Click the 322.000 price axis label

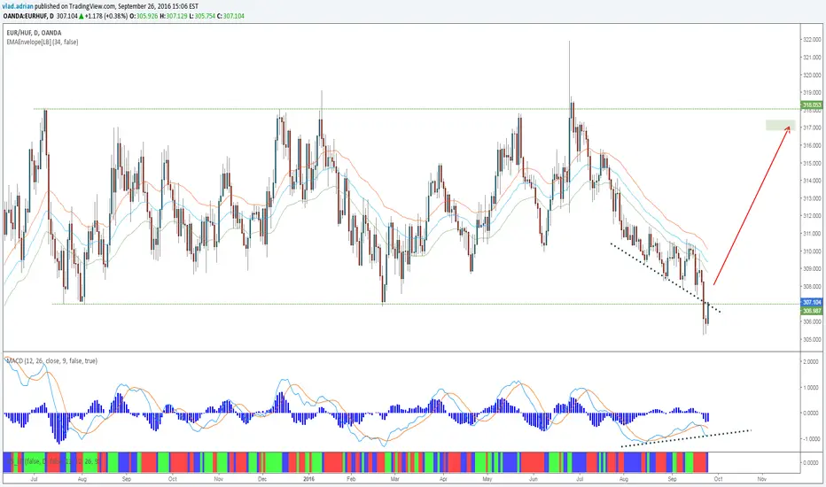pos(812,40)
